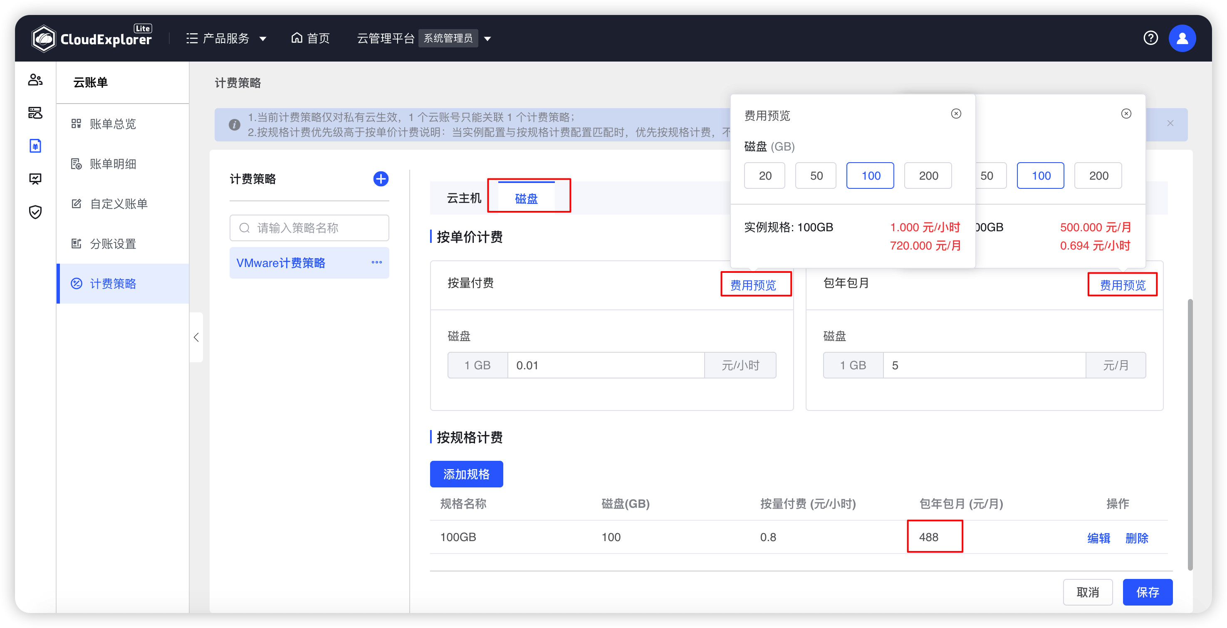Open cloud bill sidebar icon
The image size is (1227, 628).
pyautogui.click(x=35, y=146)
